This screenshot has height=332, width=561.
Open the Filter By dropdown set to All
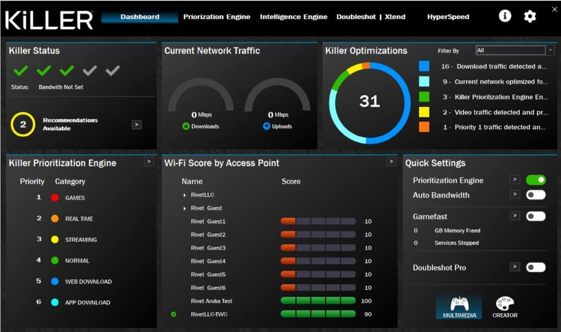pyautogui.click(x=514, y=50)
